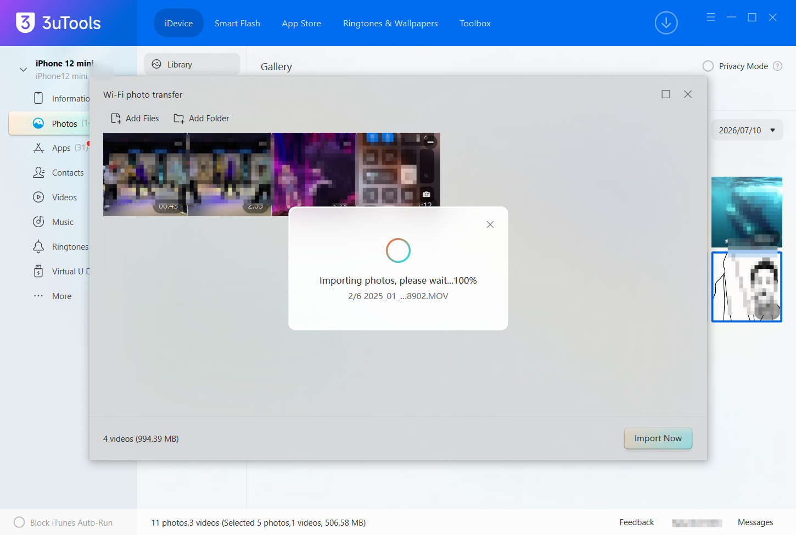Click the '4 videos (994.39 MB)' text
796x535 pixels.
[x=141, y=439]
